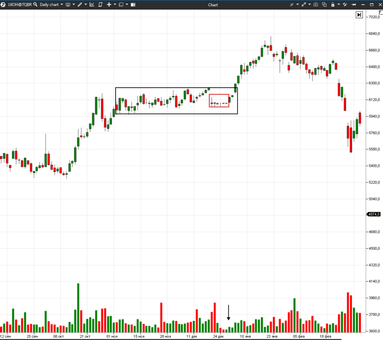Click the duplicate chart window icon
The image size is (383, 340).
click(x=324, y=5)
